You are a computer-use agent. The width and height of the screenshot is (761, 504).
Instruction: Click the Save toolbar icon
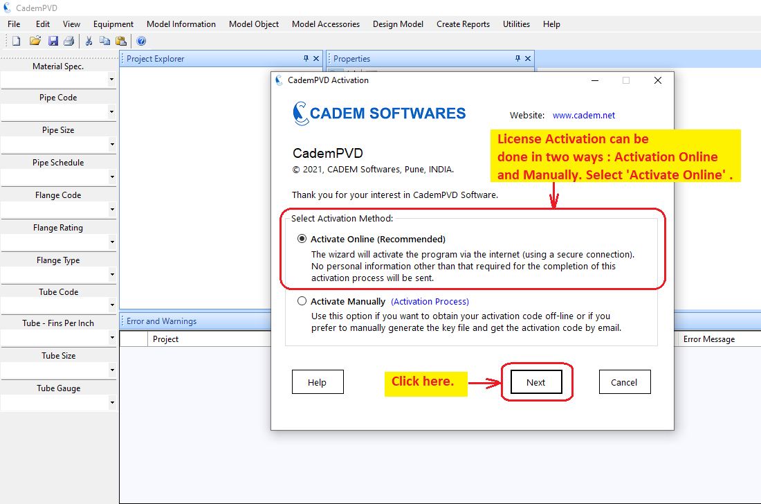point(53,41)
